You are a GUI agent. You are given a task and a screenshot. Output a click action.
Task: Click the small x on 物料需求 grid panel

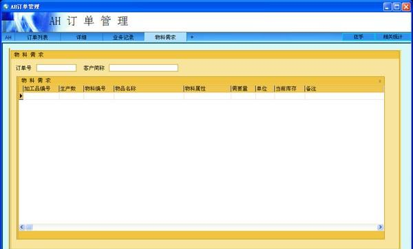pyautogui.click(x=380, y=81)
